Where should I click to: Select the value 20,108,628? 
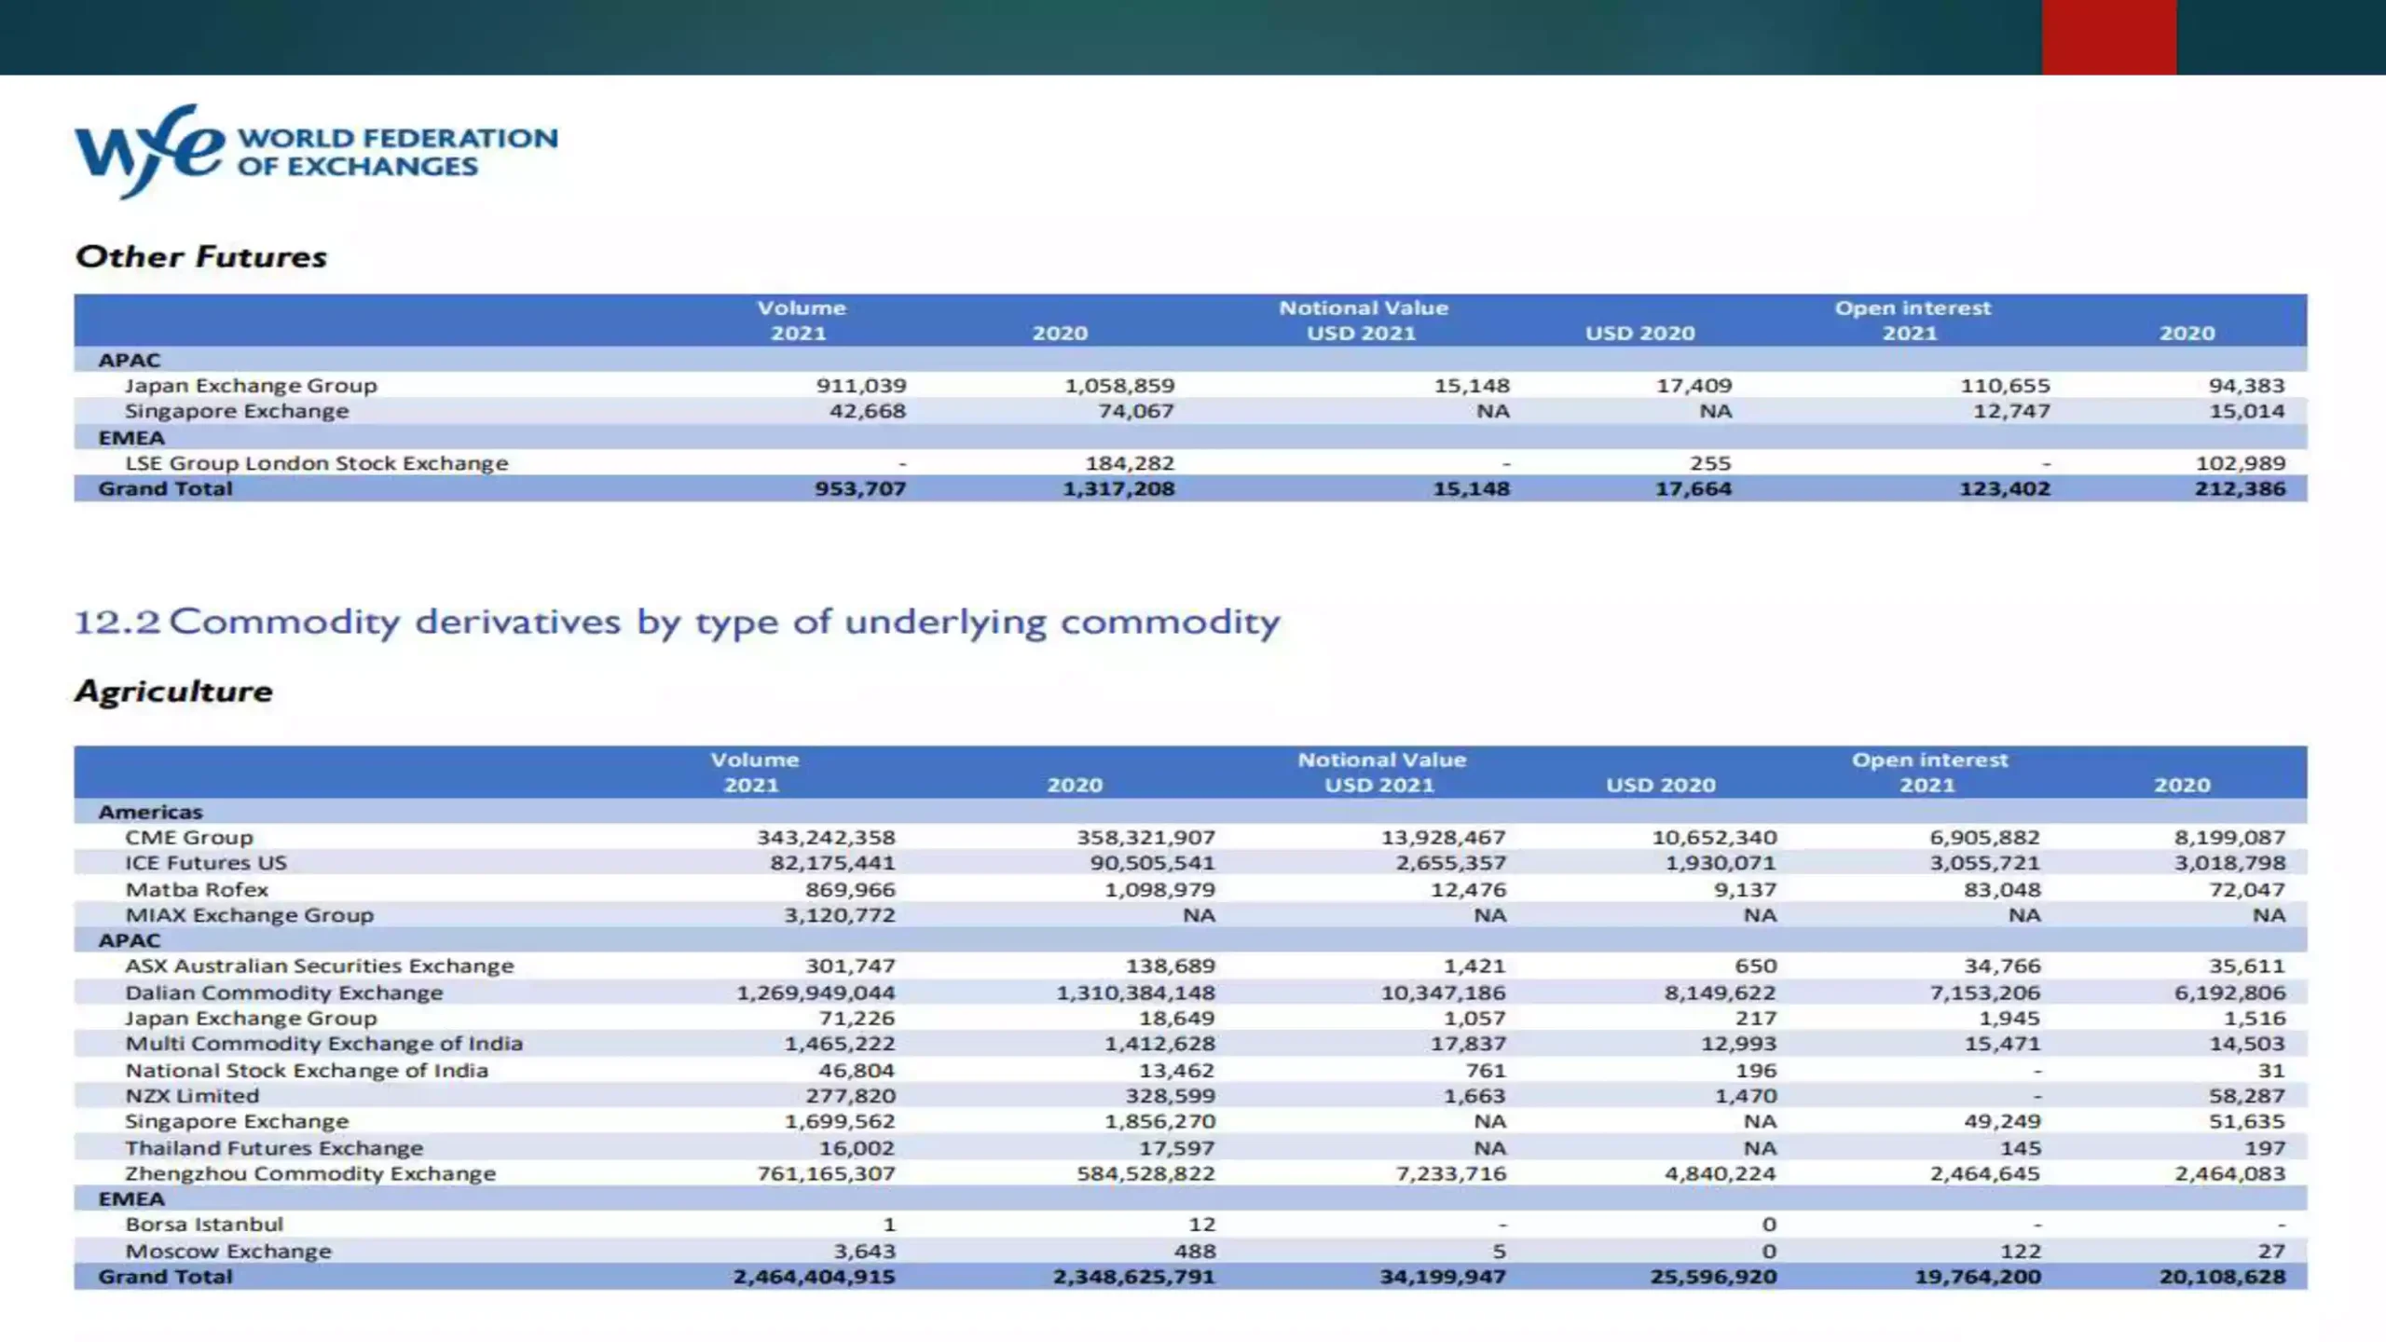pos(2222,1277)
